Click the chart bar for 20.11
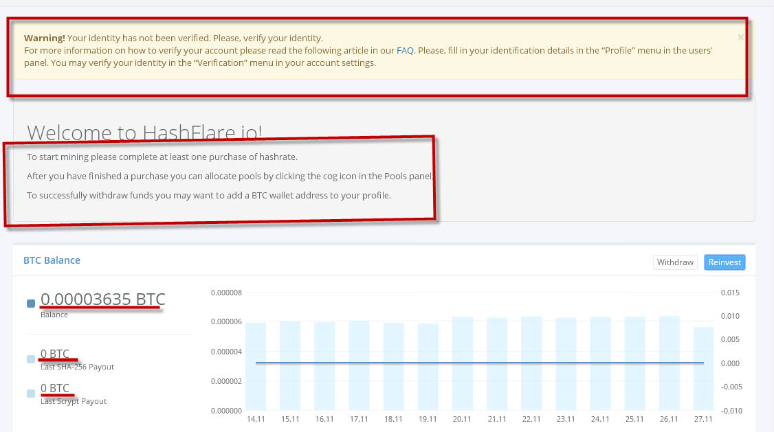Screen dimensions: 774x432 click(463, 363)
